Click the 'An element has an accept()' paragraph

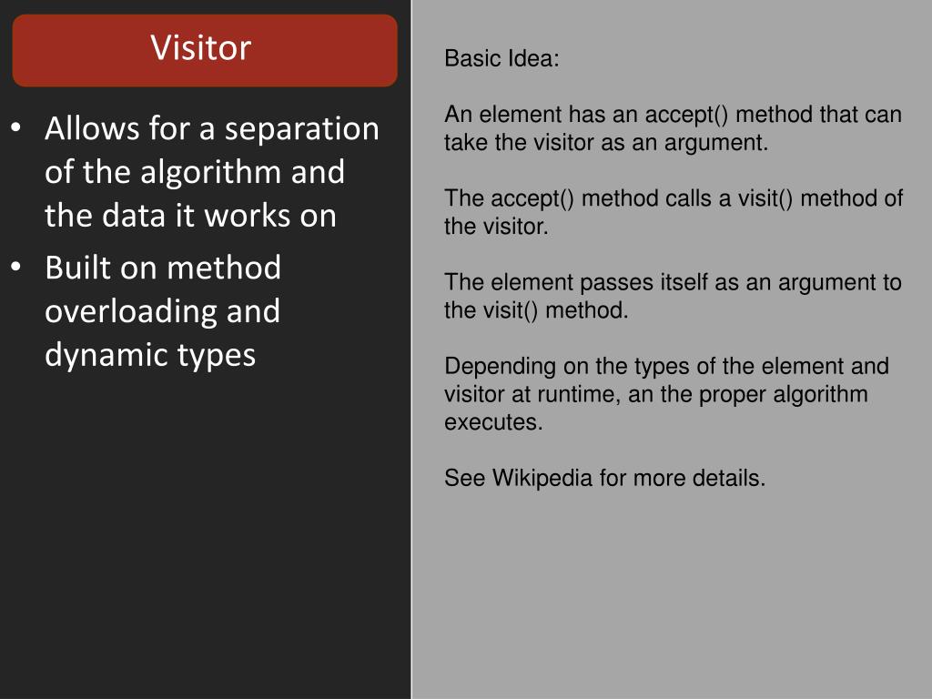pos(673,128)
